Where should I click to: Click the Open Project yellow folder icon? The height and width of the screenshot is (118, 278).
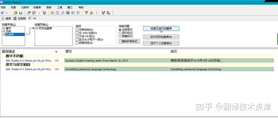click(16, 13)
